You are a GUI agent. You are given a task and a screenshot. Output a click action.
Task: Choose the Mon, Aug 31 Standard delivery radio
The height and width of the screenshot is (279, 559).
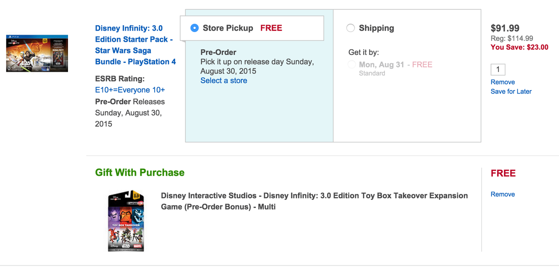coord(352,65)
